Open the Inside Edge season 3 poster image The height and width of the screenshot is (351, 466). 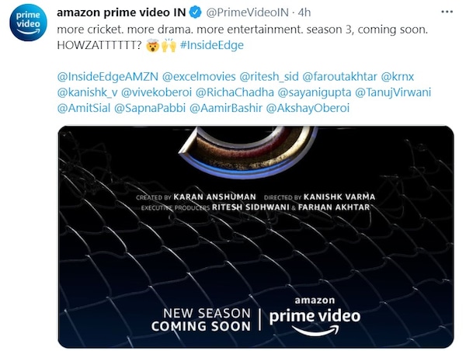(x=256, y=237)
